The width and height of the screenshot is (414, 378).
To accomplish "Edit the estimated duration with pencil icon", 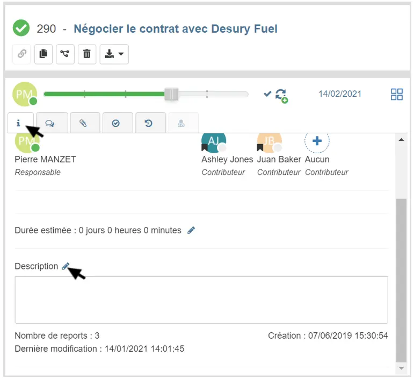I will (x=191, y=231).
